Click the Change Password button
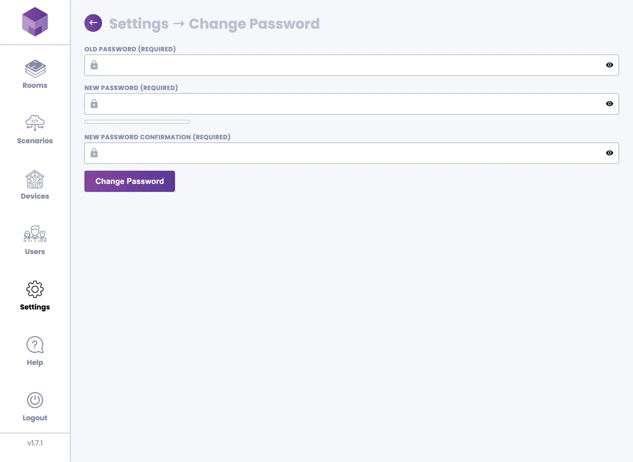 pos(129,181)
